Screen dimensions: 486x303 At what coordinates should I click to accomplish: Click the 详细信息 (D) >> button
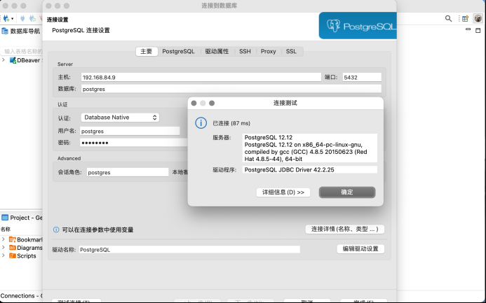[x=283, y=192]
